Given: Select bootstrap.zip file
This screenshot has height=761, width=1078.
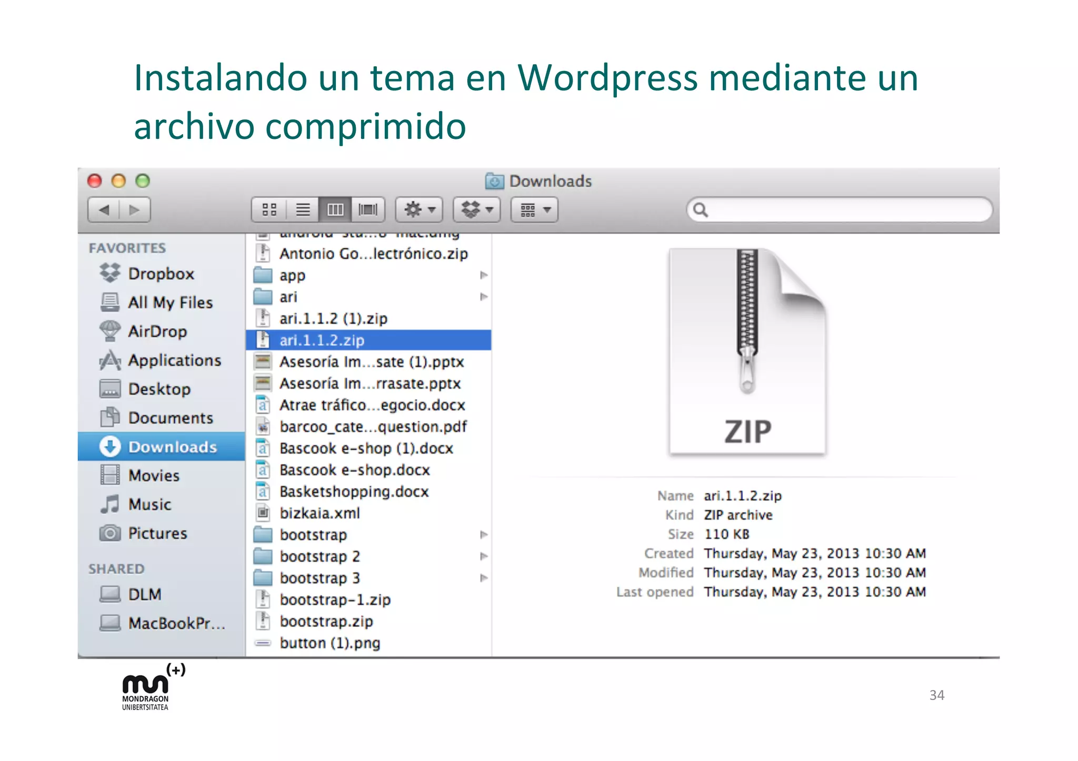Looking at the screenshot, I should [368, 621].
